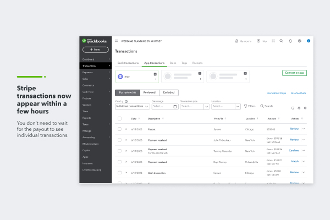This screenshot has width=330, height=220.
Task: Open Mileage in the sidebar
Action: (87, 131)
